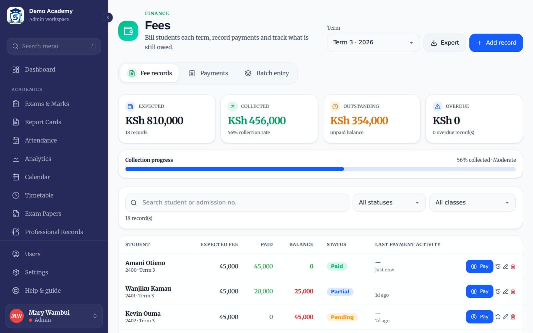Click the Export button
533x333 pixels.
pos(445,43)
